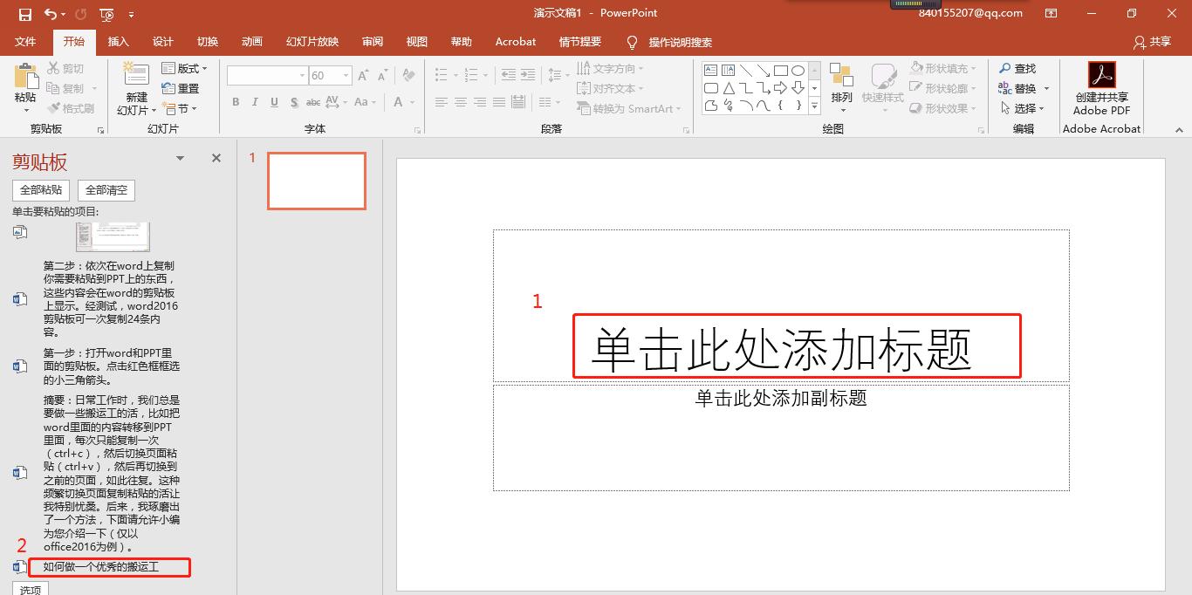
Task: Click the 创建并共享 Adobe PDF icon
Action: tap(1101, 75)
